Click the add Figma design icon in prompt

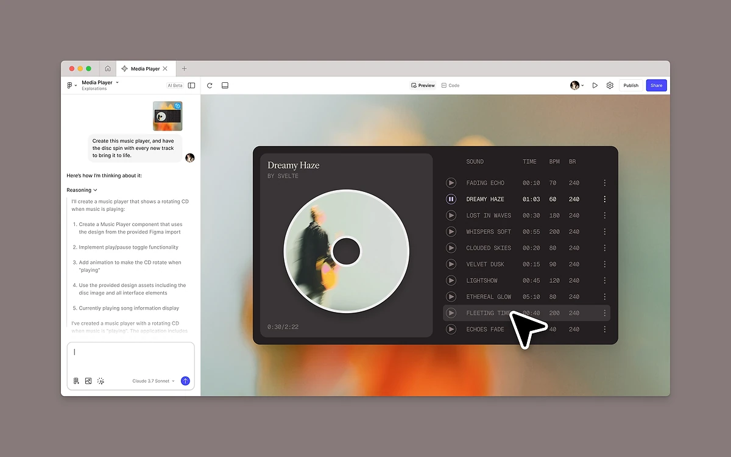coord(76,381)
